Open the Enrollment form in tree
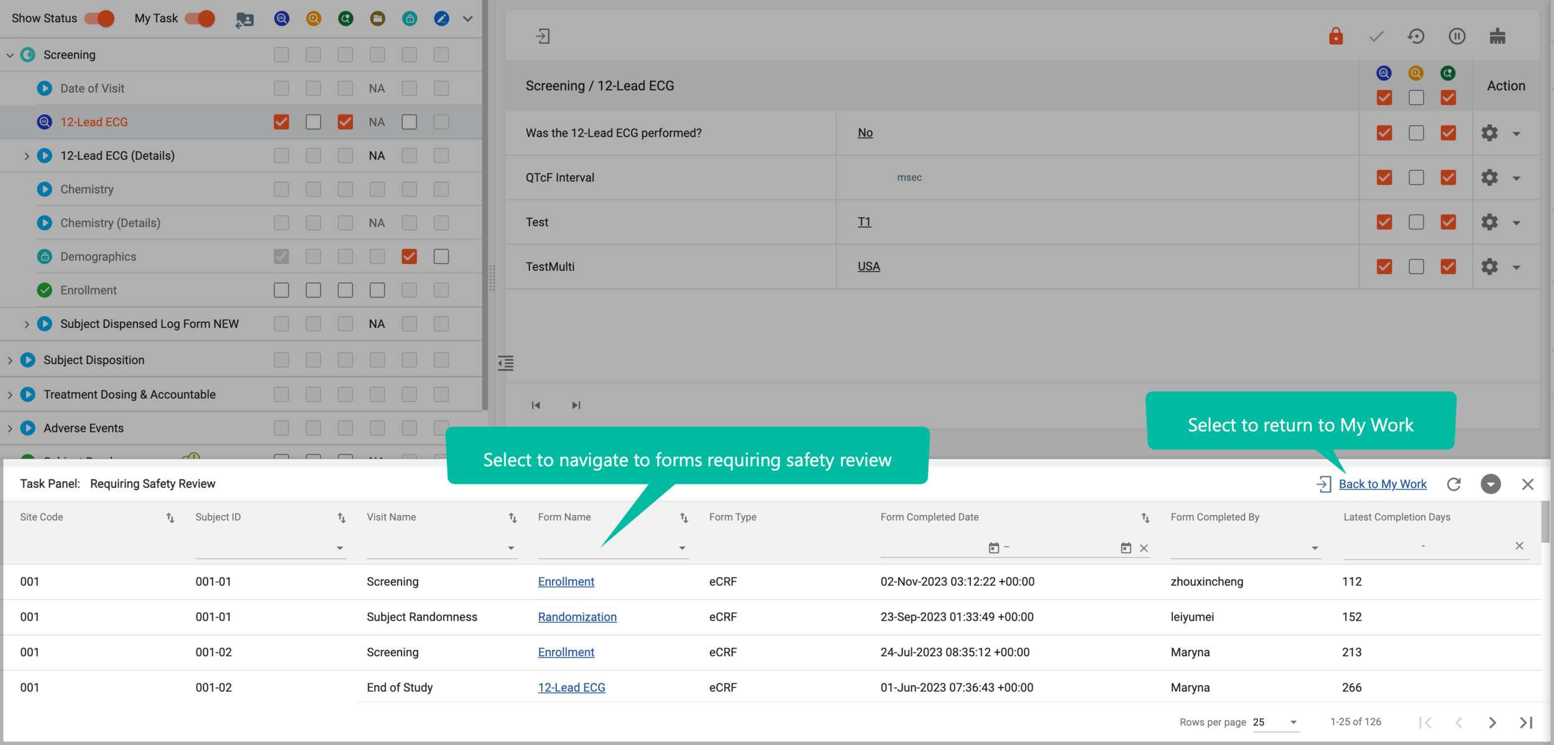This screenshot has width=1554, height=745. [x=88, y=290]
